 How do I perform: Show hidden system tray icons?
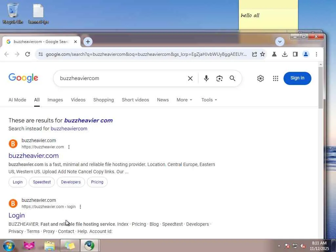pos(279,246)
